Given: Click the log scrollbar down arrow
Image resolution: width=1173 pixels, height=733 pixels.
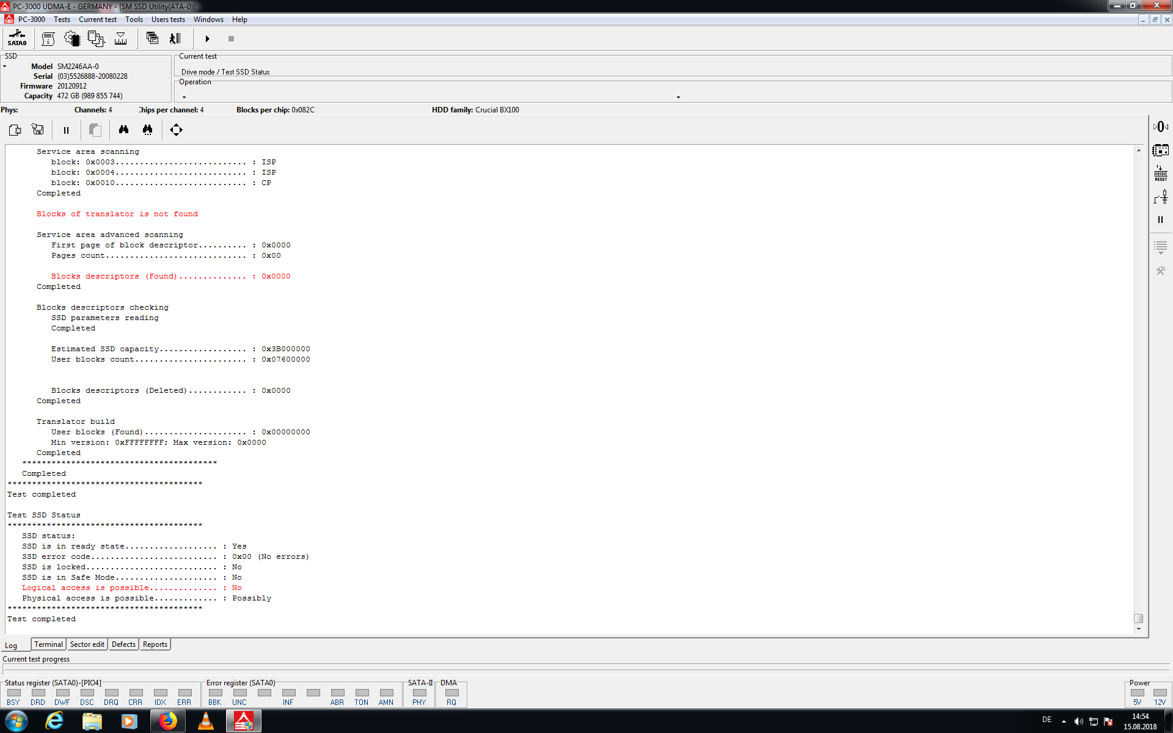Looking at the screenshot, I should pos(1138,629).
